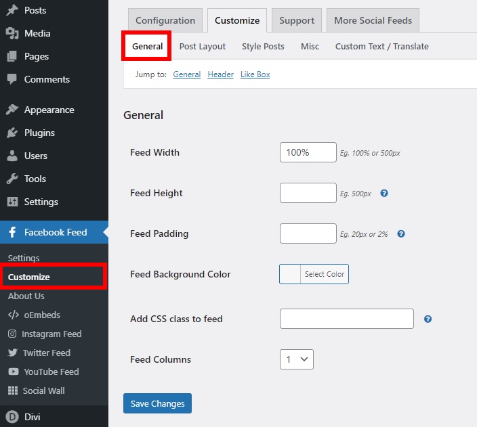Click the Settings sliders icon
The width and height of the screenshot is (477, 427).
tap(12, 202)
